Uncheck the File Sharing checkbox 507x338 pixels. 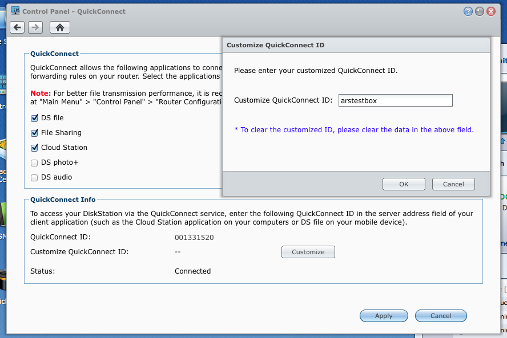click(34, 133)
